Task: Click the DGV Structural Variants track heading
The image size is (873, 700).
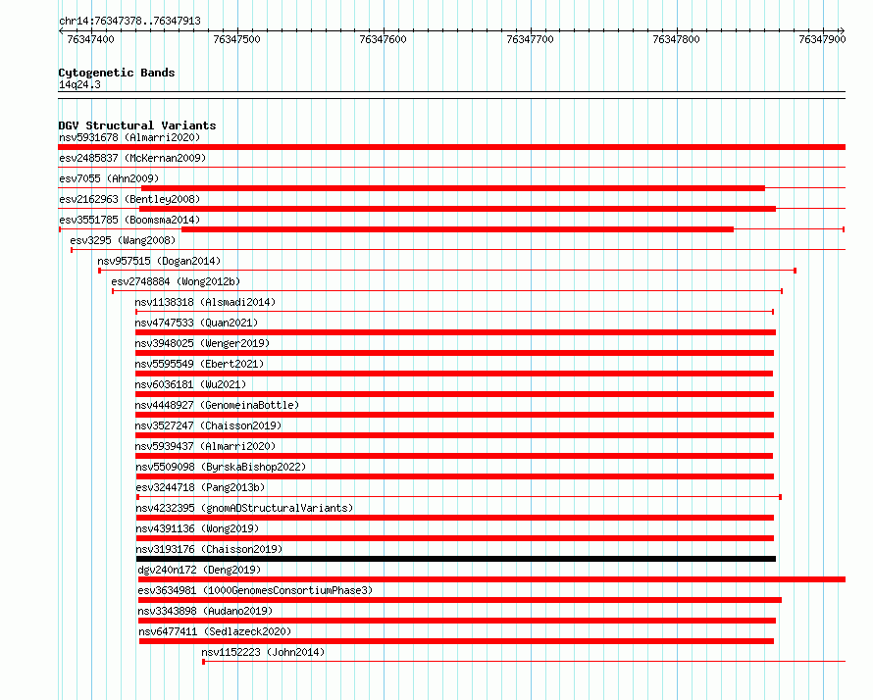Action: [137, 125]
